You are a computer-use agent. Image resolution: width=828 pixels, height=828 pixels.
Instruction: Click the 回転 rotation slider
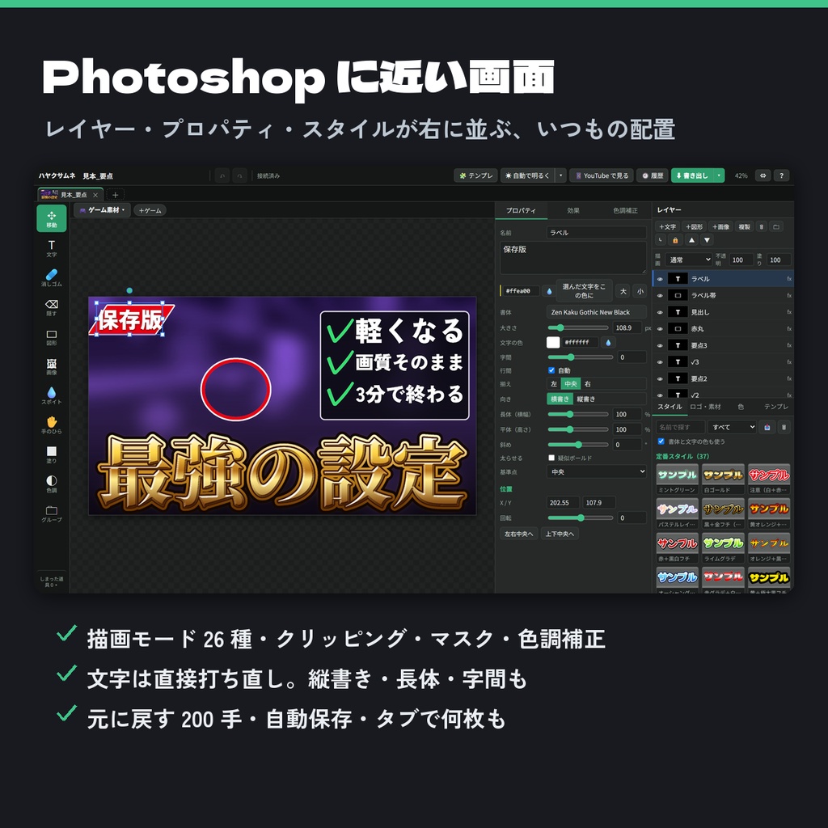tap(581, 518)
